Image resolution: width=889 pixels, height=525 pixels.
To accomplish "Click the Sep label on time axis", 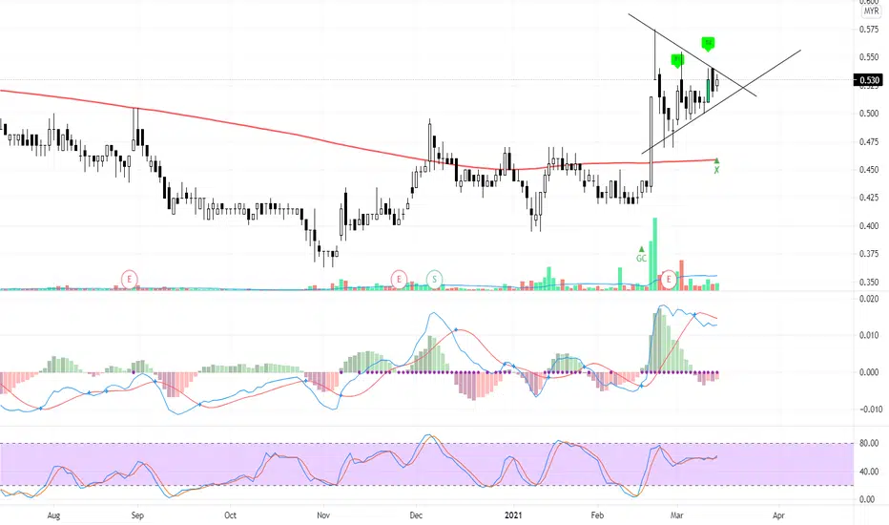I will (137, 515).
